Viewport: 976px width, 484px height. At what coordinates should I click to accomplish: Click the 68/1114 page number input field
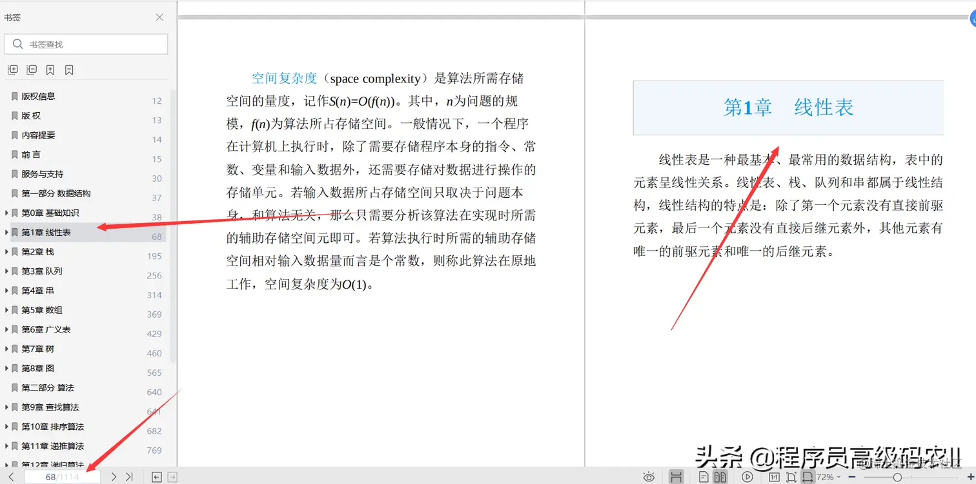tap(61, 476)
